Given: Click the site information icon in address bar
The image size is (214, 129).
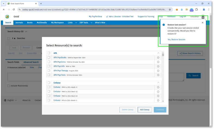Looking at the screenshot, I should pyautogui.click(x=20, y=10).
